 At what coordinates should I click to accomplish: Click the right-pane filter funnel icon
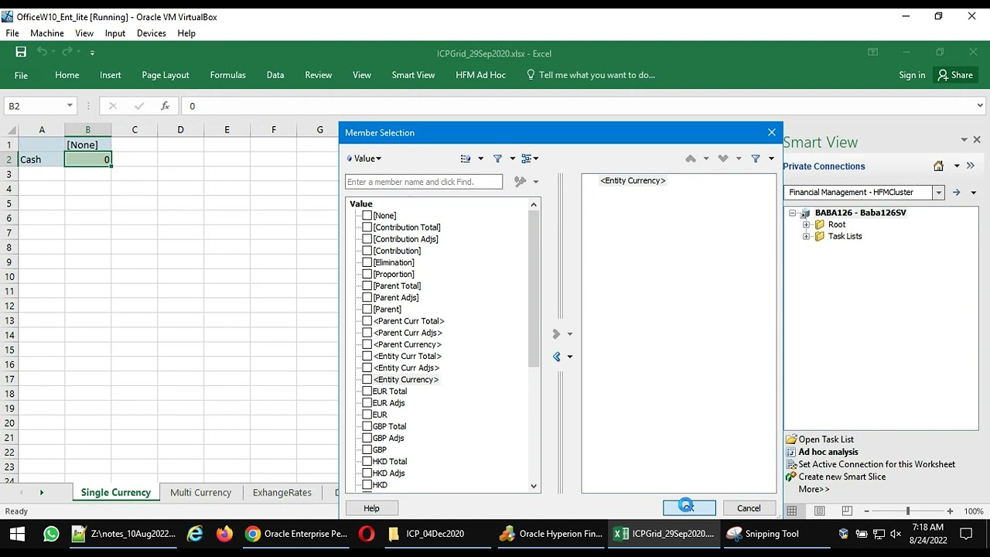coord(756,159)
